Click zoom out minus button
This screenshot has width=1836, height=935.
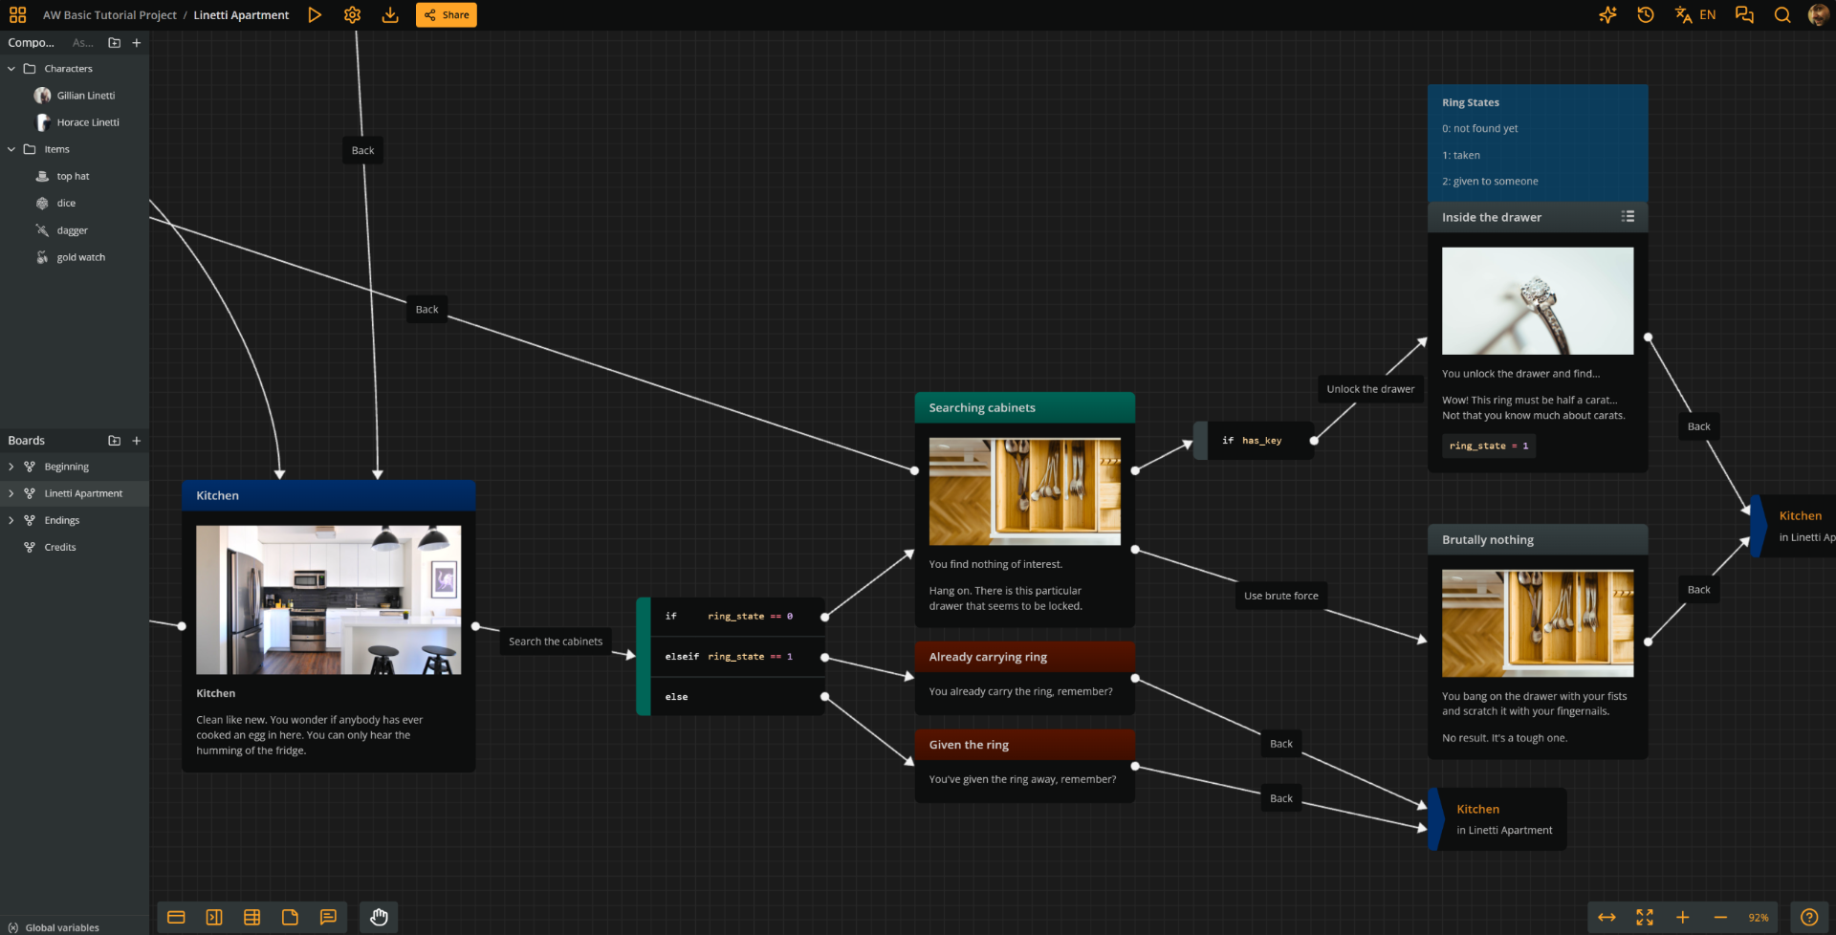(x=1720, y=917)
